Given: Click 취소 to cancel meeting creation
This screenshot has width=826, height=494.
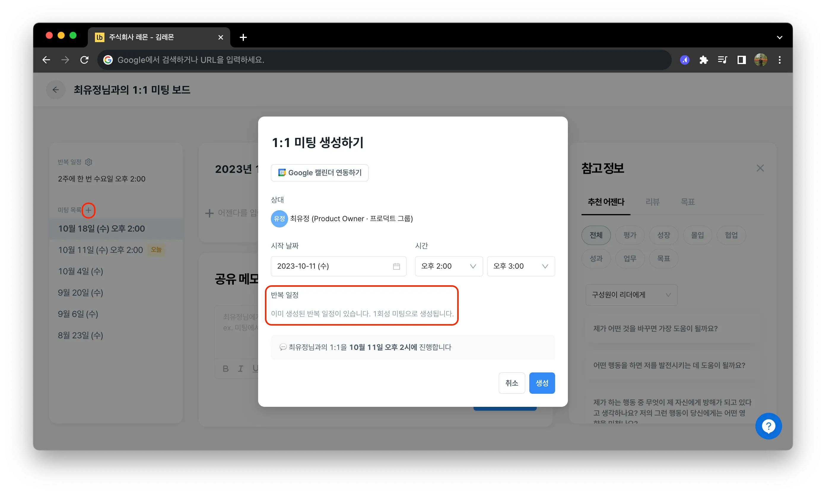Looking at the screenshot, I should point(512,383).
